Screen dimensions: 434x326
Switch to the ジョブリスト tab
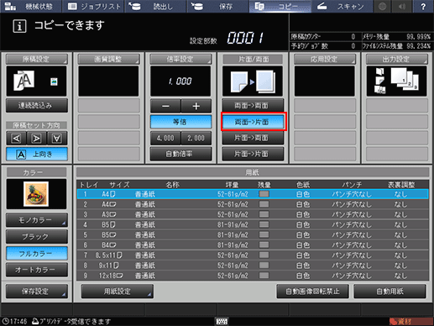click(x=93, y=6)
